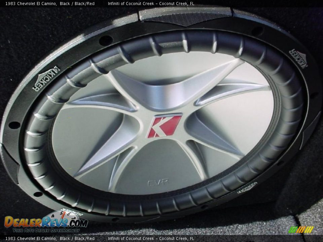Click the colored stripes logo at the bottom right

[301, 230]
